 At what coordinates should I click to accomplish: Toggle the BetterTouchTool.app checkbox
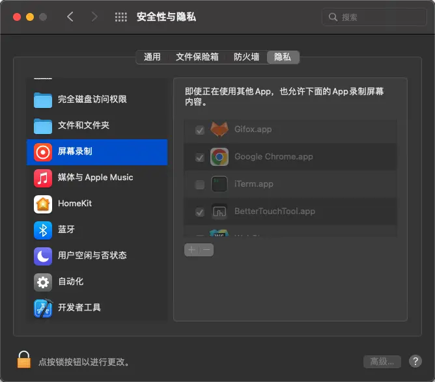[200, 212]
